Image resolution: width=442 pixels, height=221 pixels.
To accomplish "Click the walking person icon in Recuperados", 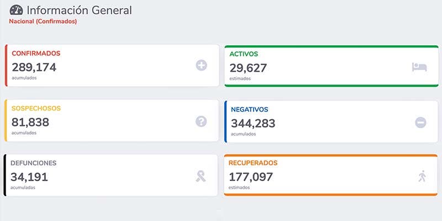I will click(422, 177).
